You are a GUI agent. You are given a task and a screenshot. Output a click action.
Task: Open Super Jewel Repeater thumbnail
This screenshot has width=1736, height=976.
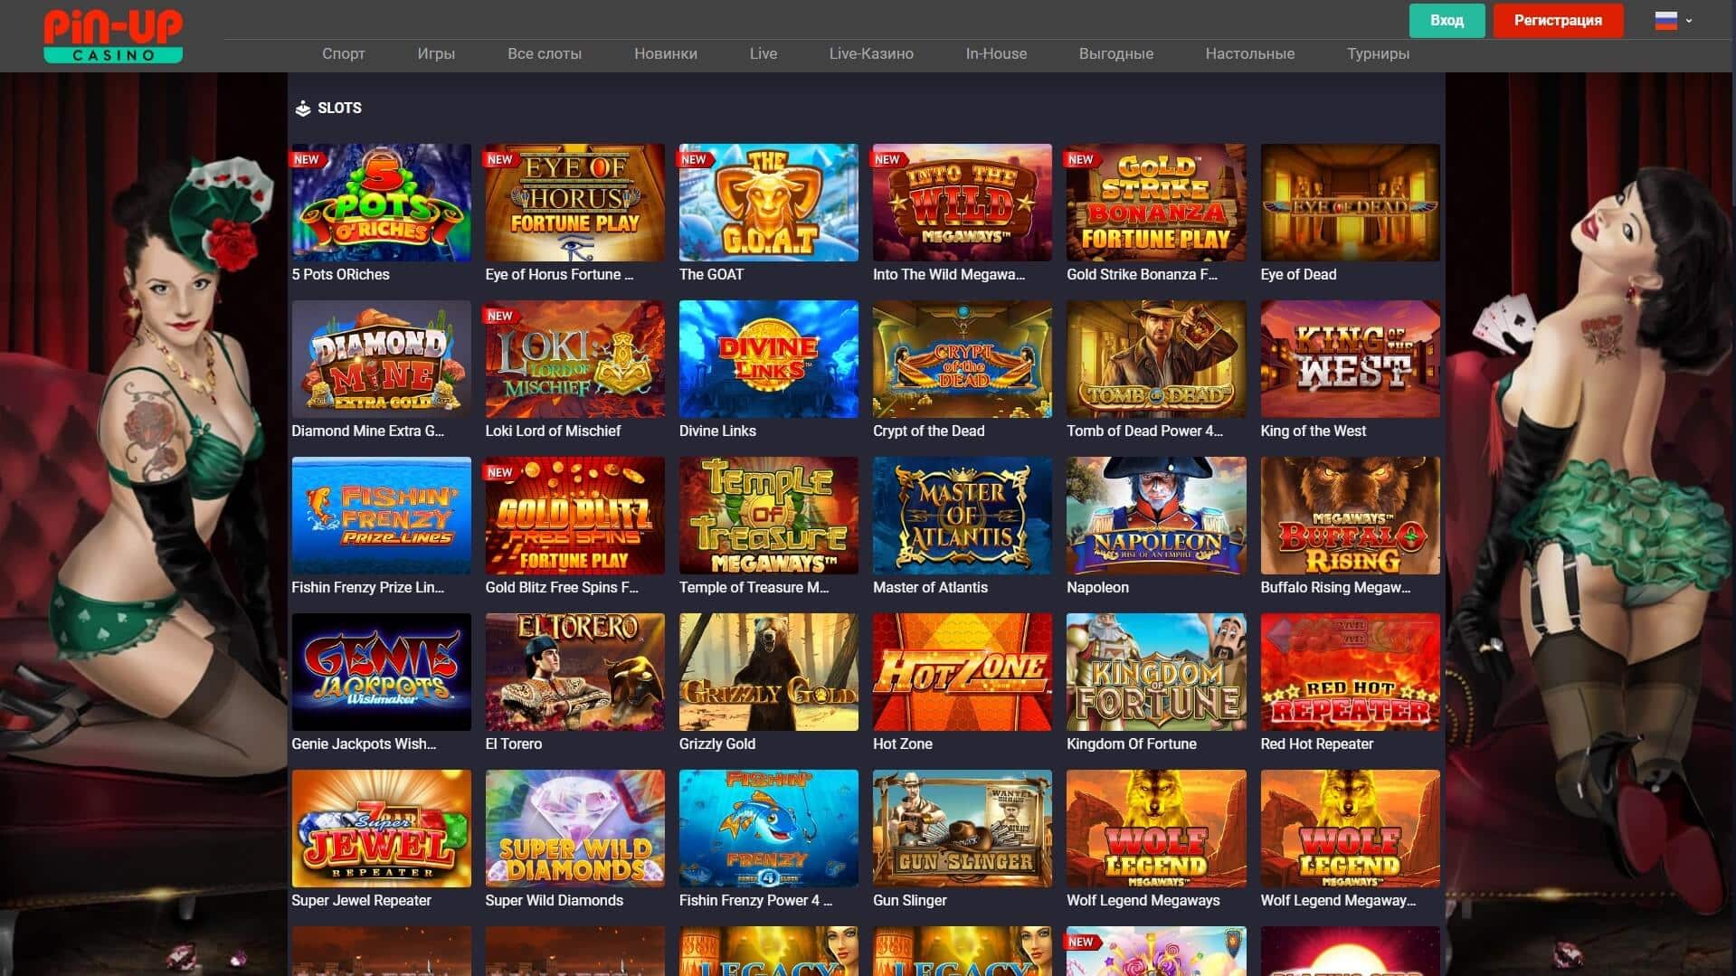381,829
